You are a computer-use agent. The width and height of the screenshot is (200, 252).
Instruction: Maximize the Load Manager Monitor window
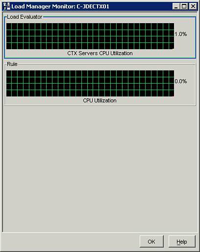coord(184,6)
